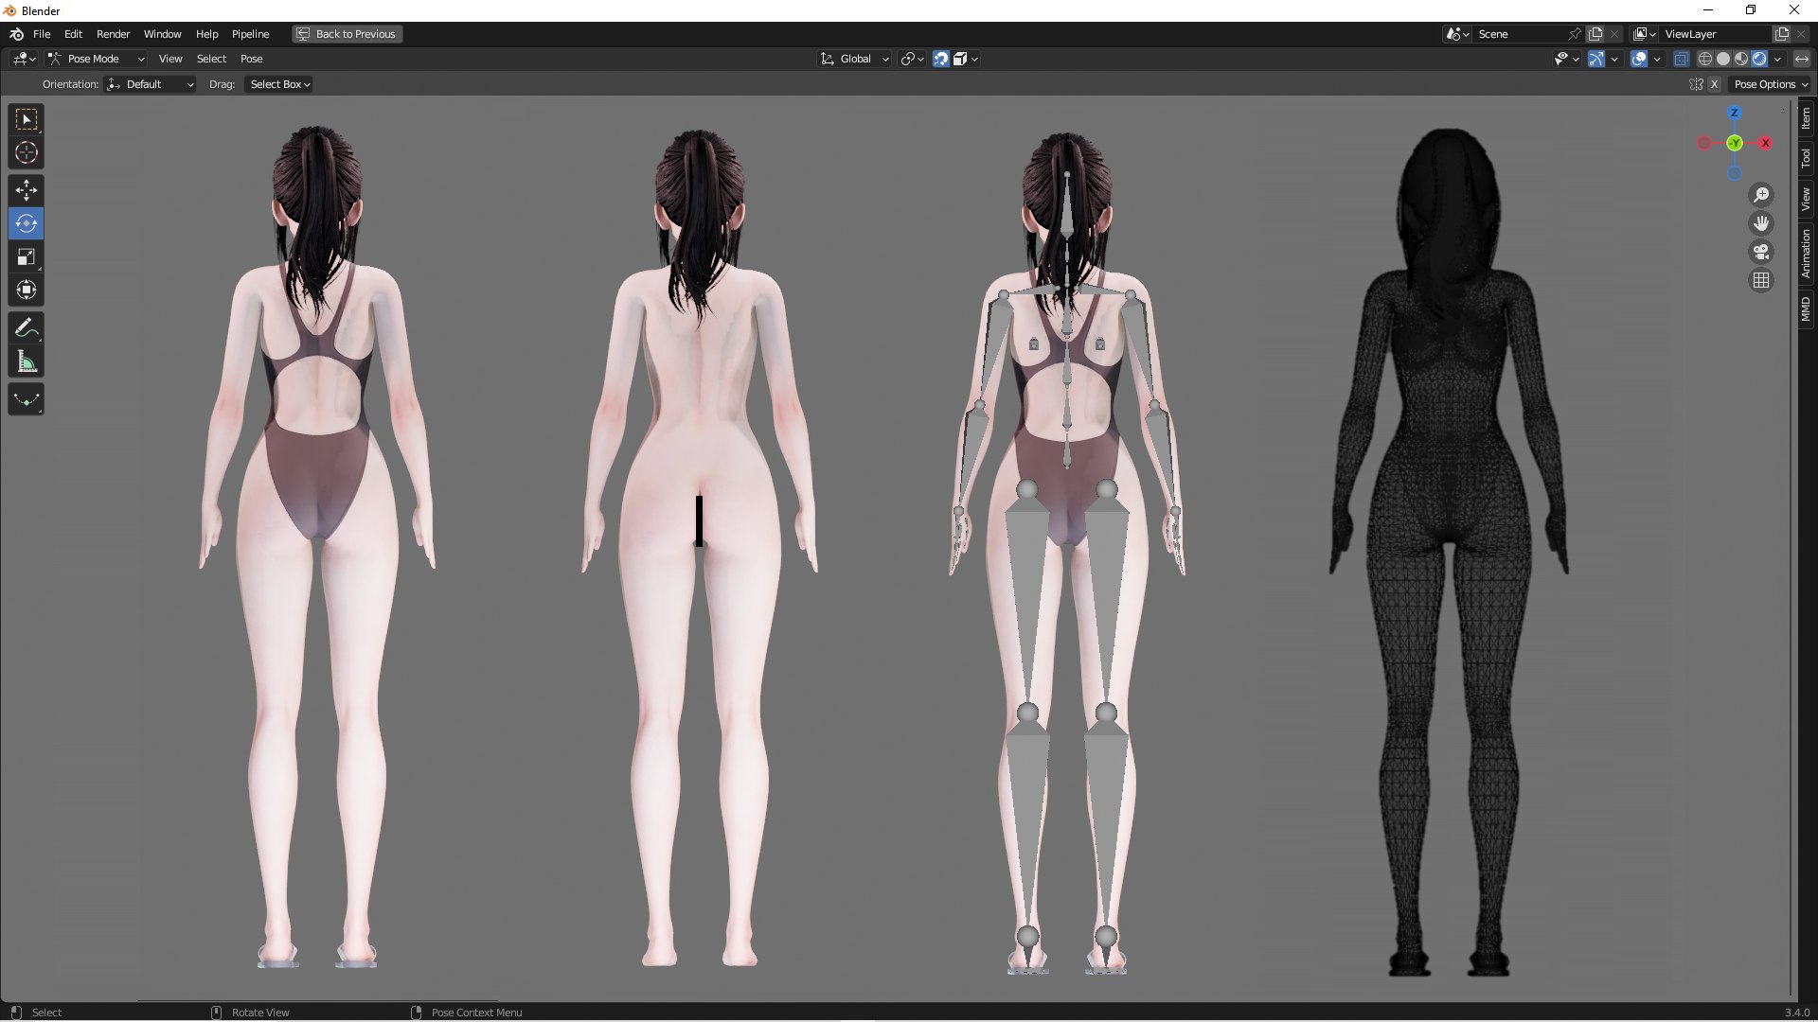This screenshot has height=1022, width=1818.
Task: Switch to material preview shading
Action: click(x=1741, y=59)
